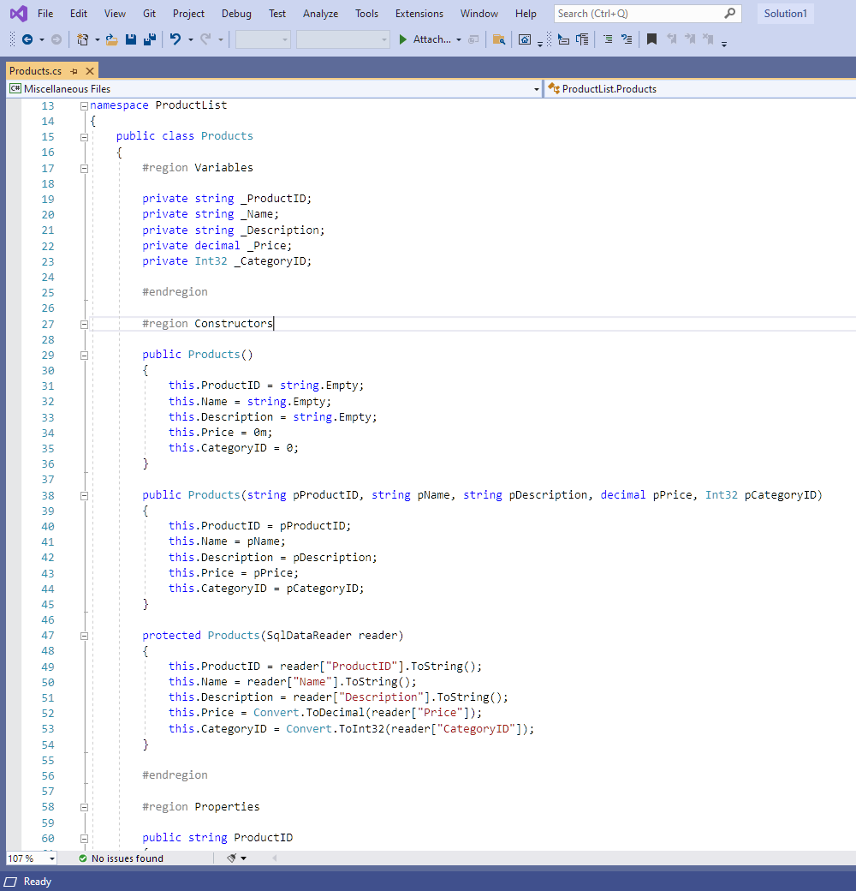Collapse the Properties region outline toggle
This screenshot has width=856, height=891.
(84, 806)
